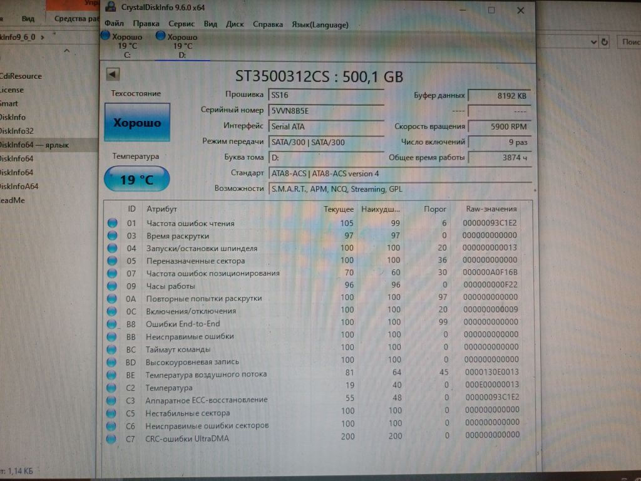Click status circle beside Переназначенные сектора

pos(112,261)
